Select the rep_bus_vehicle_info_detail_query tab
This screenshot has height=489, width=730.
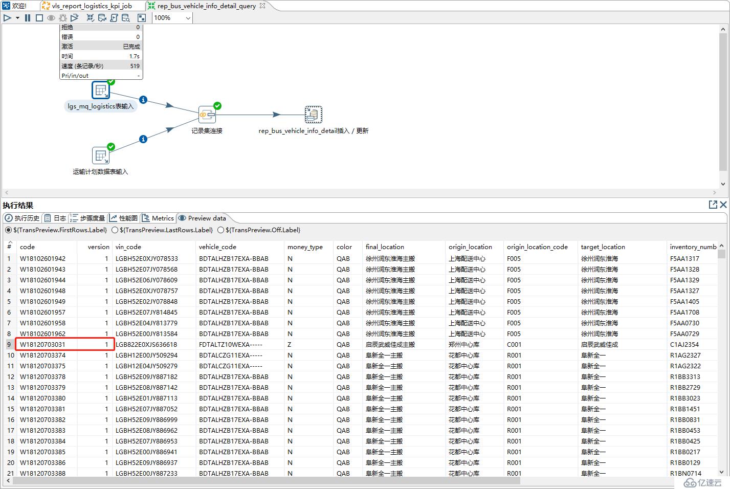coord(206,6)
